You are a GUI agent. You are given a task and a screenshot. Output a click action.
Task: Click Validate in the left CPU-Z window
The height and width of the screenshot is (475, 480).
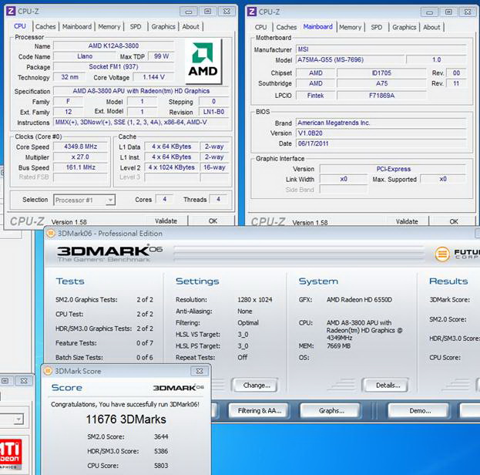pyautogui.click(x=166, y=221)
